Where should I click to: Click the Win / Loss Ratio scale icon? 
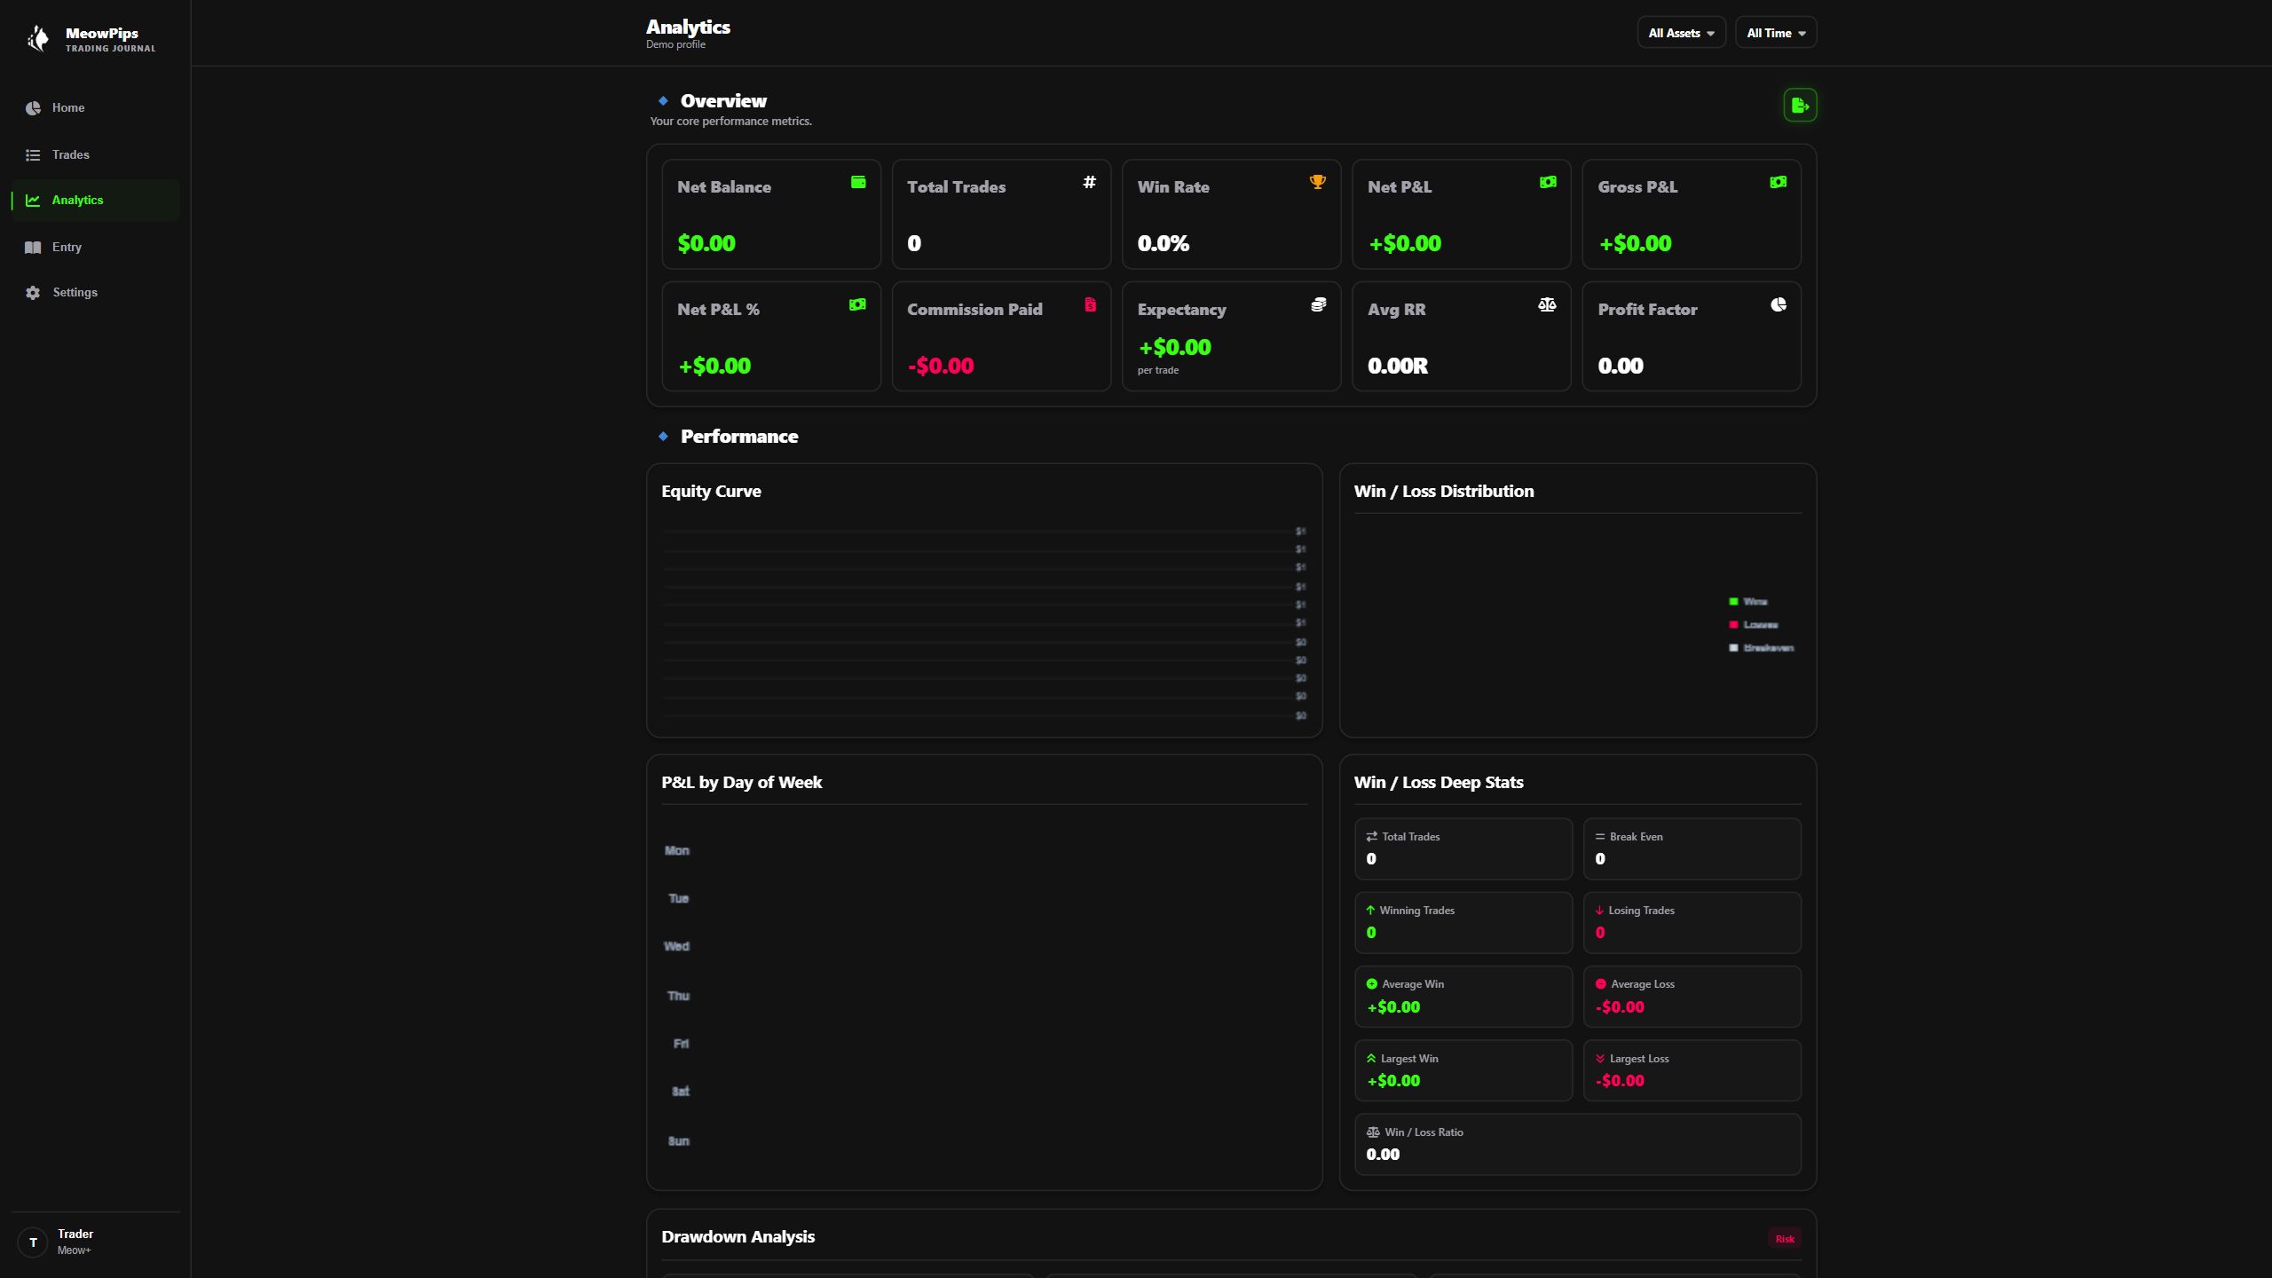click(1373, 1132)
